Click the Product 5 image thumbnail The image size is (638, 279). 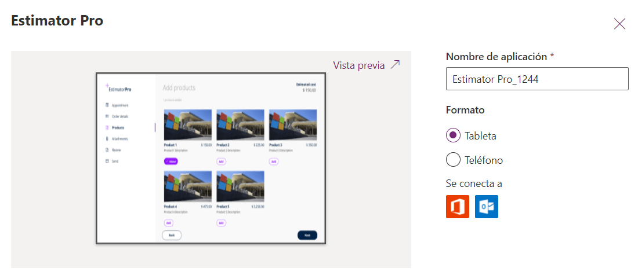point(240,186)
